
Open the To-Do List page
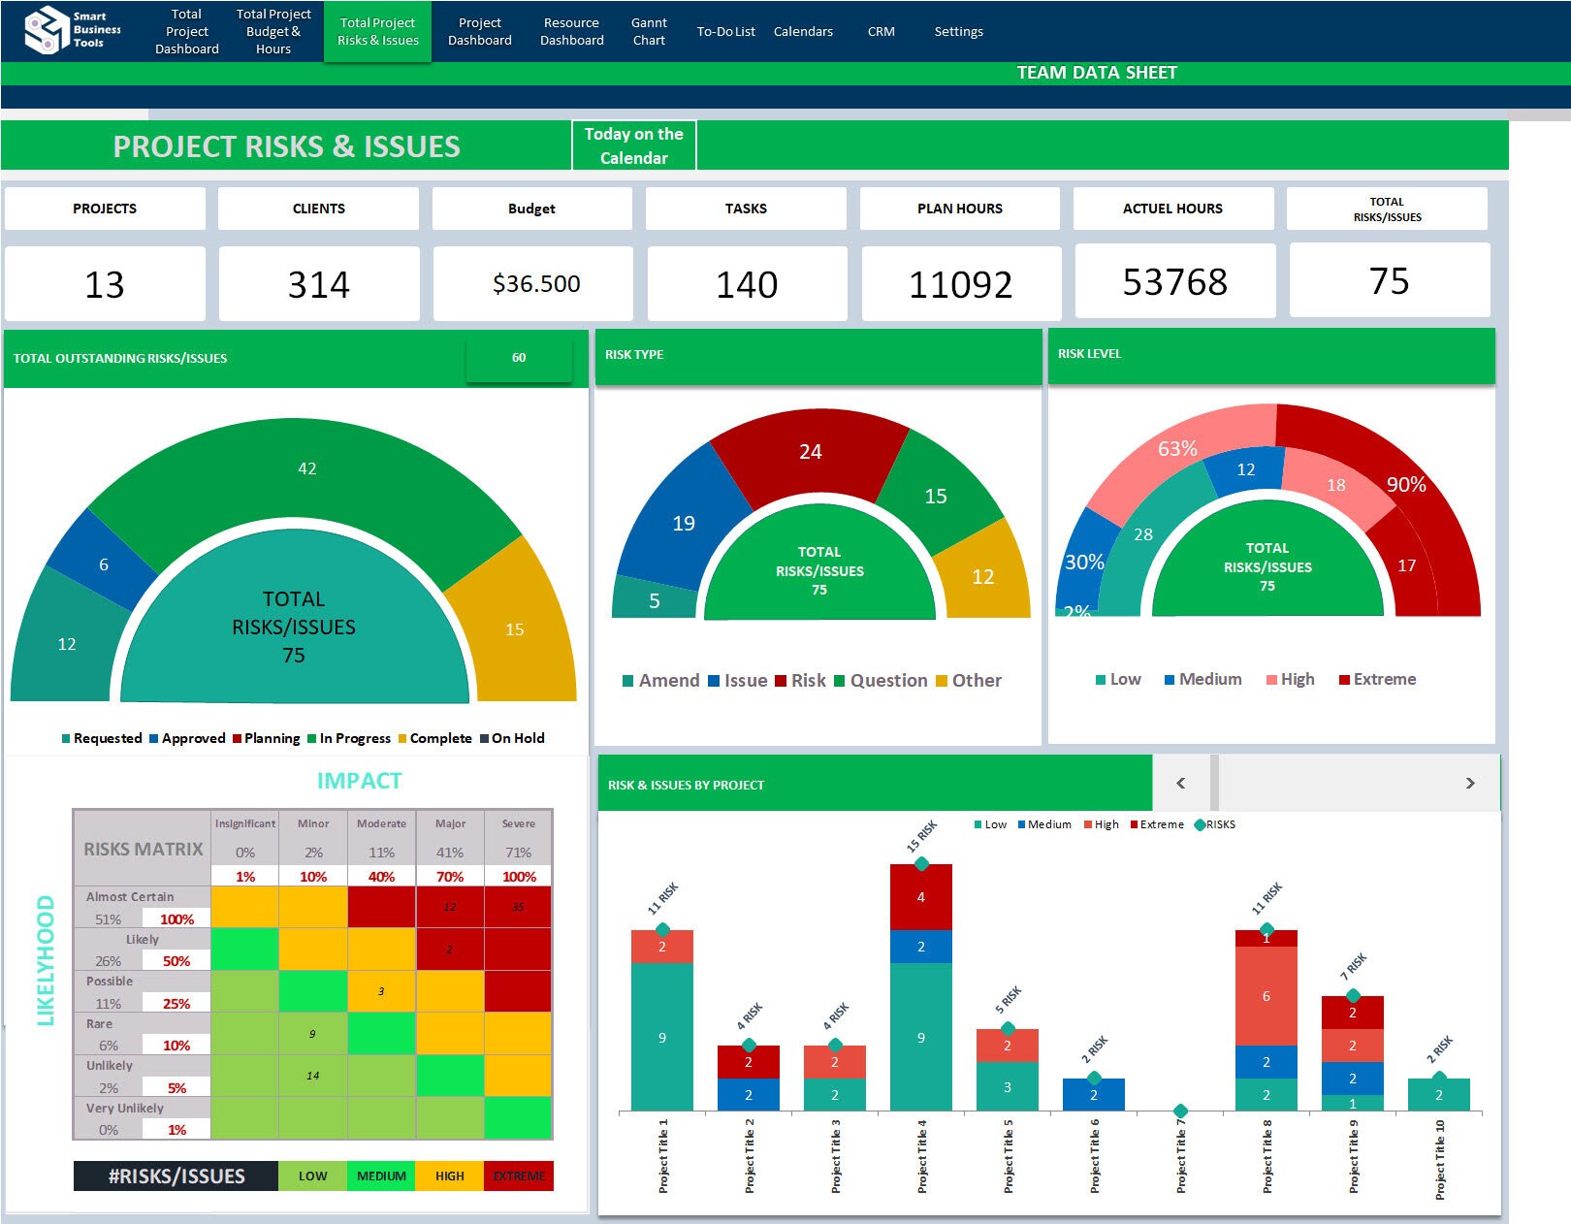tap(725, 31)
